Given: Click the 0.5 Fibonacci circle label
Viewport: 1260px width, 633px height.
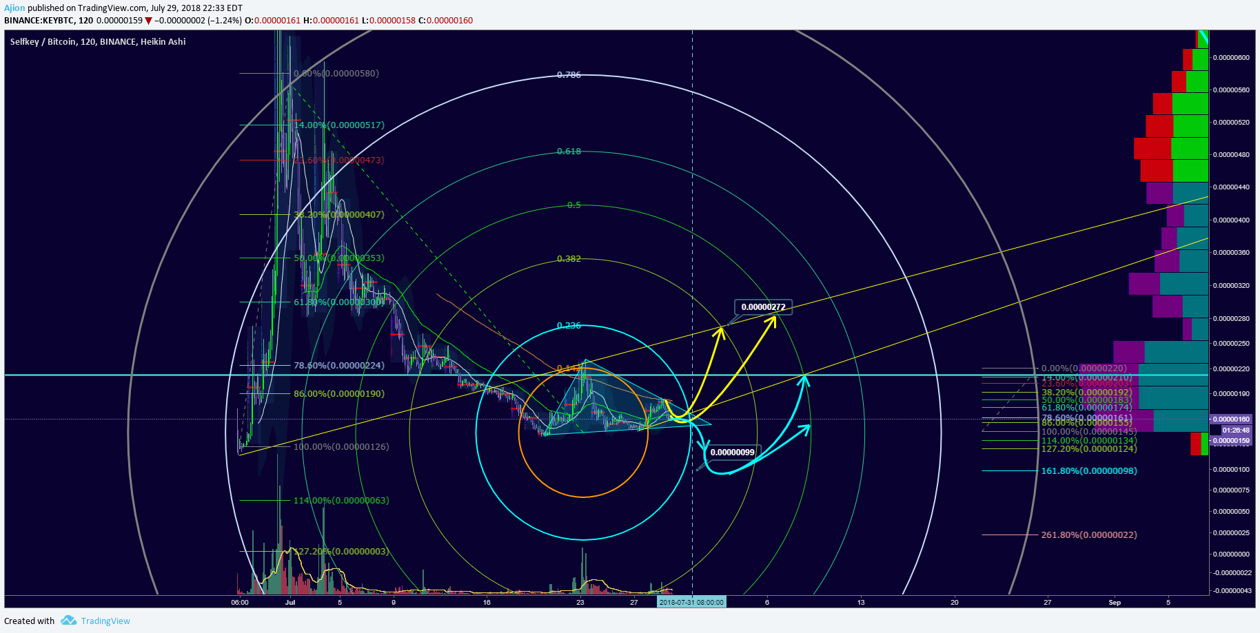Looking at the screenshot, I should (x=573, y=205).
